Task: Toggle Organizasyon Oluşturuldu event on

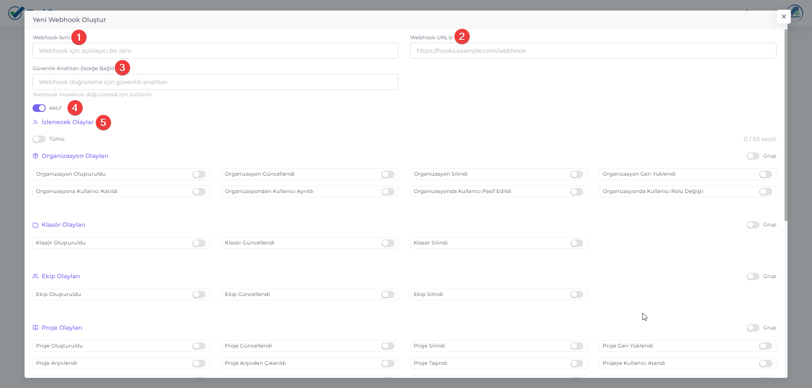Action: [x=199, y=174]
